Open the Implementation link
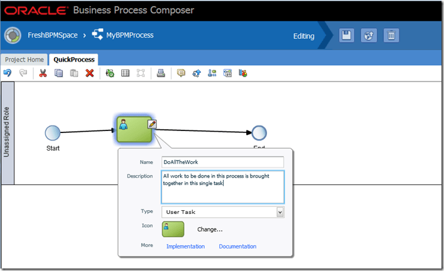This screenshot has width=444, height=271. pos(185,247)
